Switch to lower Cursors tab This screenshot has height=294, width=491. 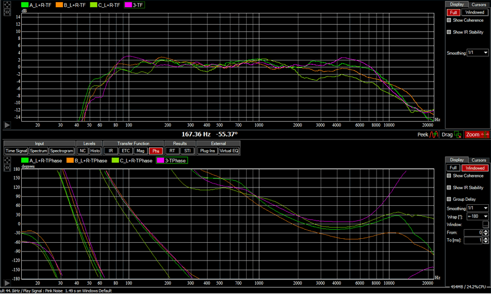pyautogui.click(x=479, y=160)
